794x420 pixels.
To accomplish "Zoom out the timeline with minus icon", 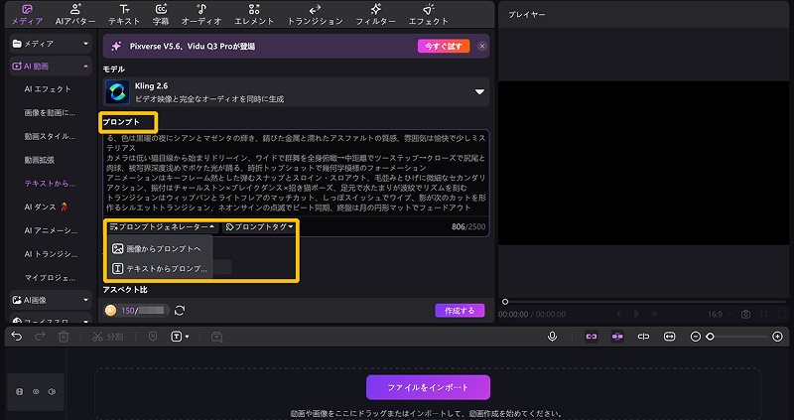I will (x=696, y=337).
